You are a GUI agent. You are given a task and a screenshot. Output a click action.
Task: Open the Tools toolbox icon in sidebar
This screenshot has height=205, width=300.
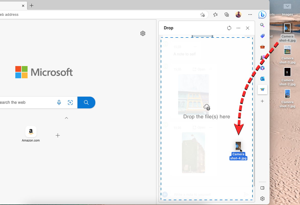262,47
